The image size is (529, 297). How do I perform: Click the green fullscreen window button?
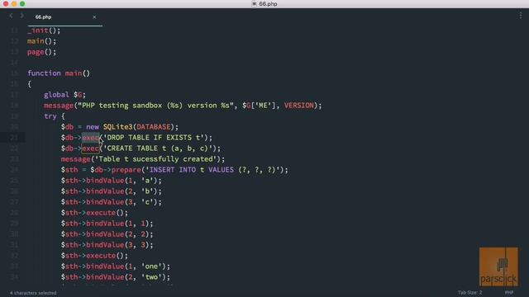tap(22, 4)
